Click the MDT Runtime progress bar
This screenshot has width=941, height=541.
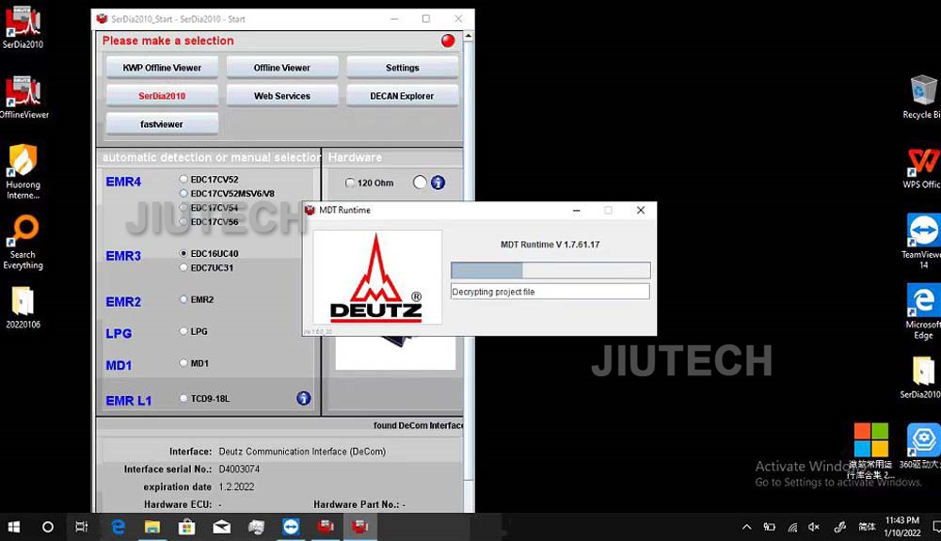click(550, 270)
